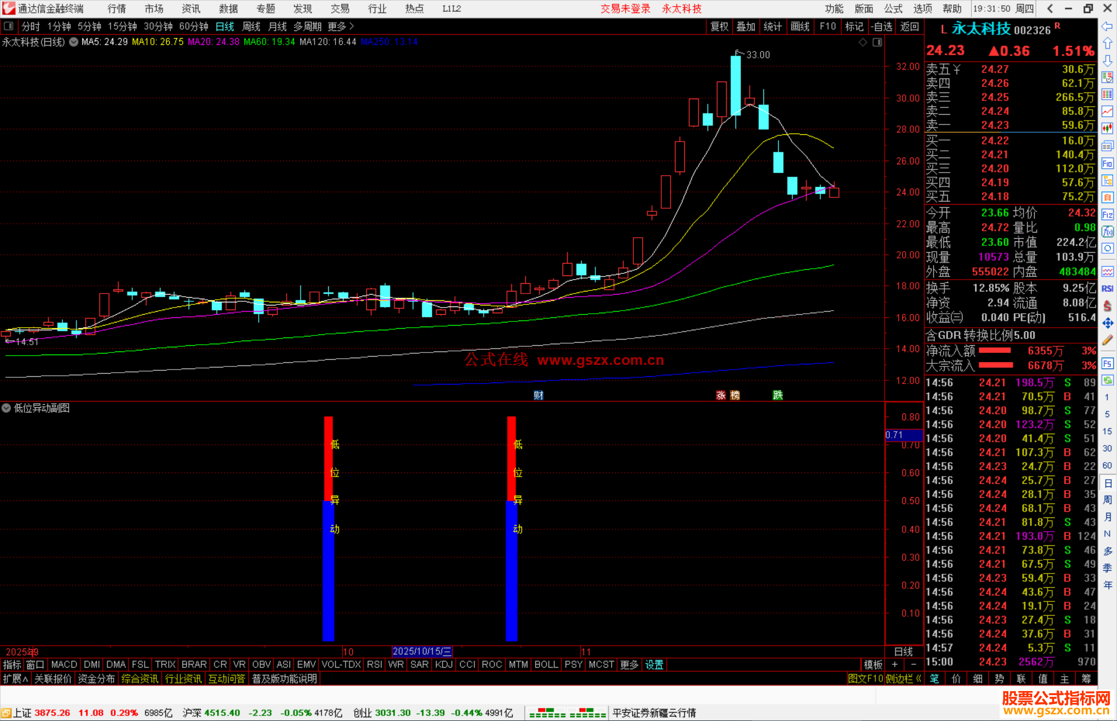Click the move crosshair arrows icon

[1107, 323]
